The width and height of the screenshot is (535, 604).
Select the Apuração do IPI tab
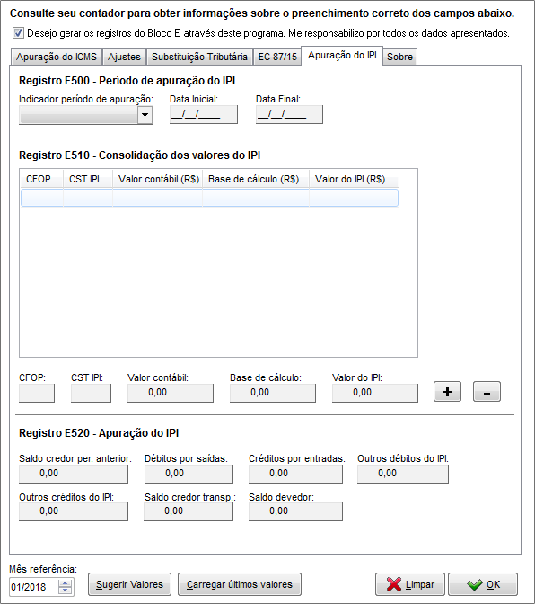(x=342, y=56)
